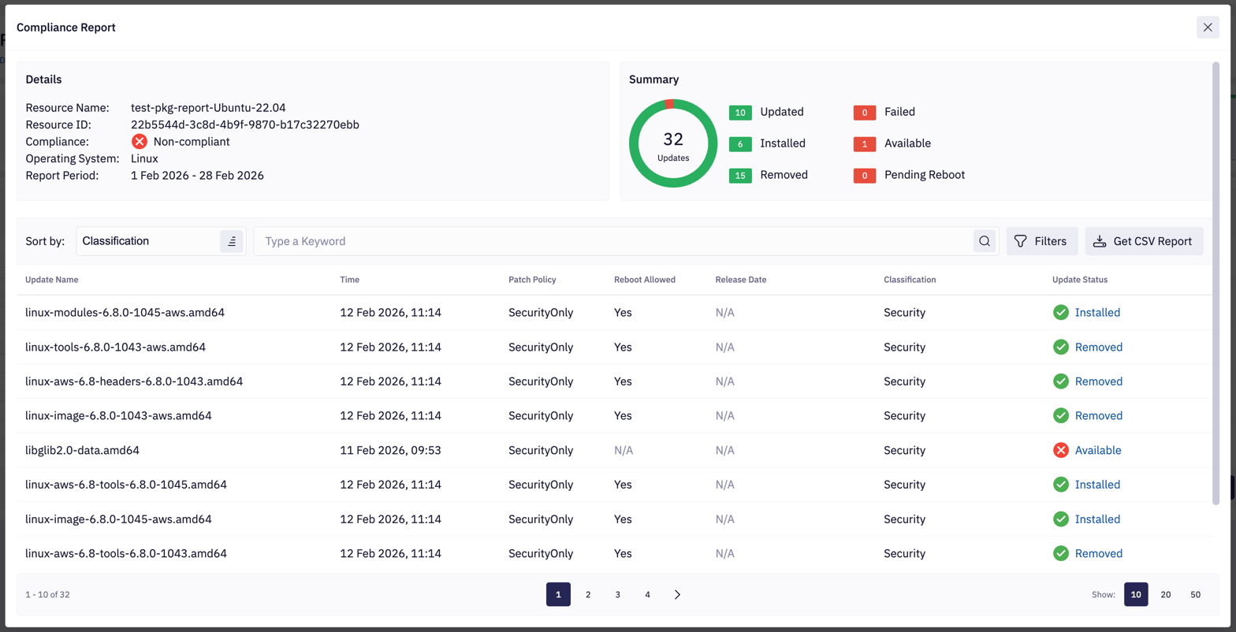Close the Compliance Report dialog
This screenshot has width=1236, height=632.
[x=1208, y=28]
